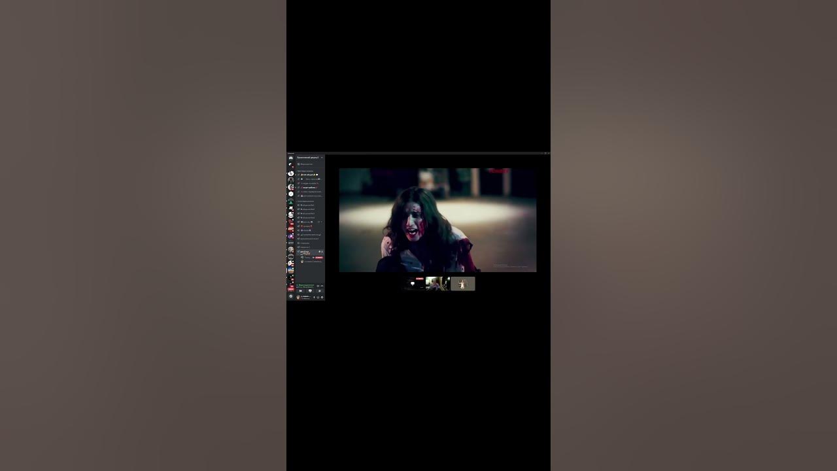Disconnect from the voice call

click(x=322, y=286)
